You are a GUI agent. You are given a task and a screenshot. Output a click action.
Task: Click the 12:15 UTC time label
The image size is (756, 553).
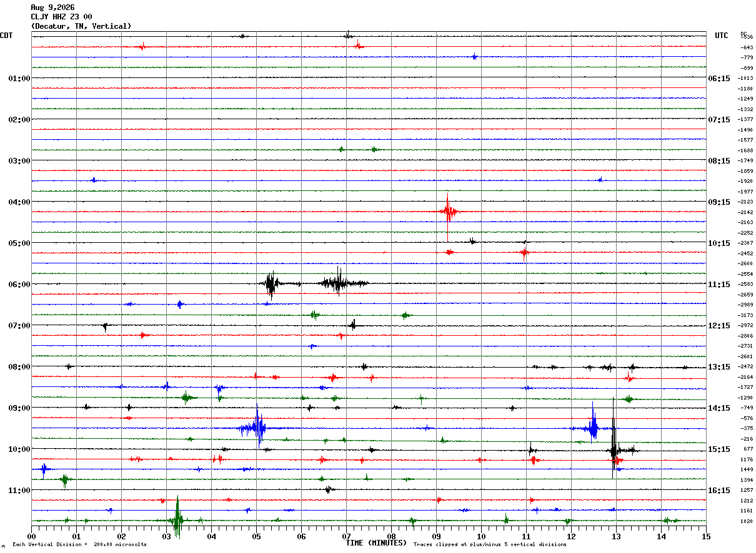[719, 326]
